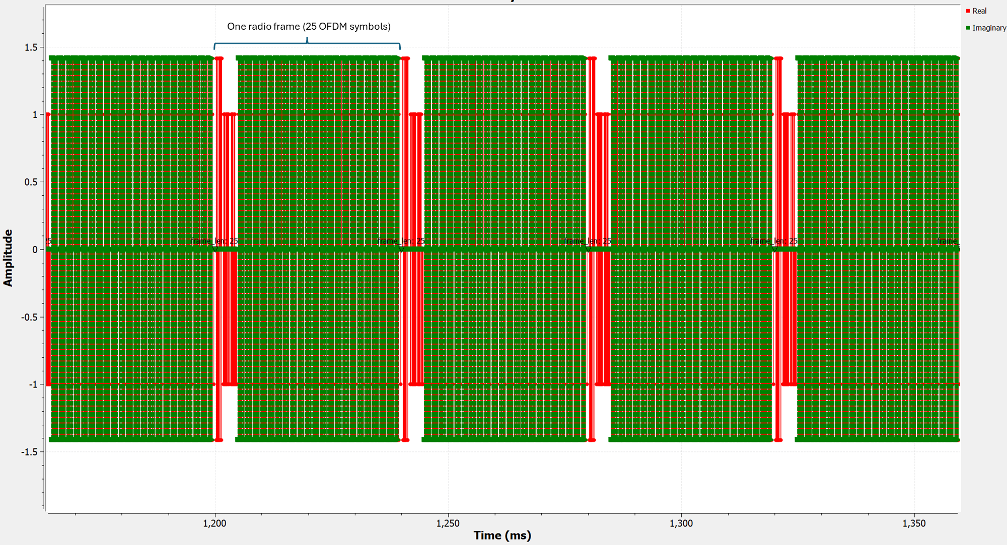
Task: Click the Amplitude axis title
Action: (x=8, y=258)
